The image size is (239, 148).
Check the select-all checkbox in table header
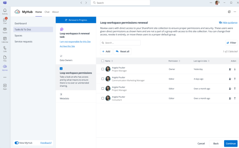[x=103, y=61]
